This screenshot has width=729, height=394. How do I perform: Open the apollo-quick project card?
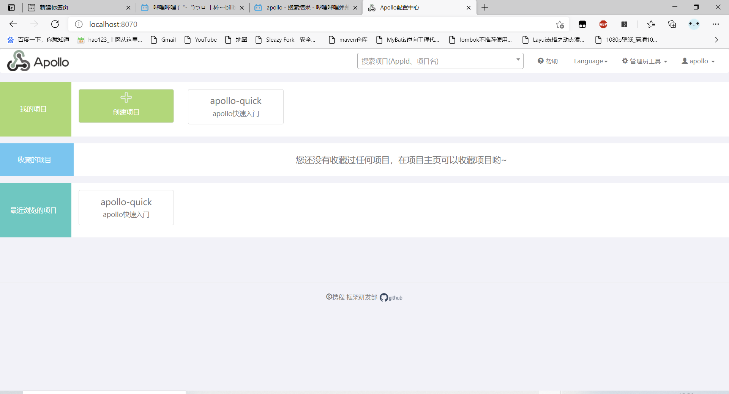point(235,107)
